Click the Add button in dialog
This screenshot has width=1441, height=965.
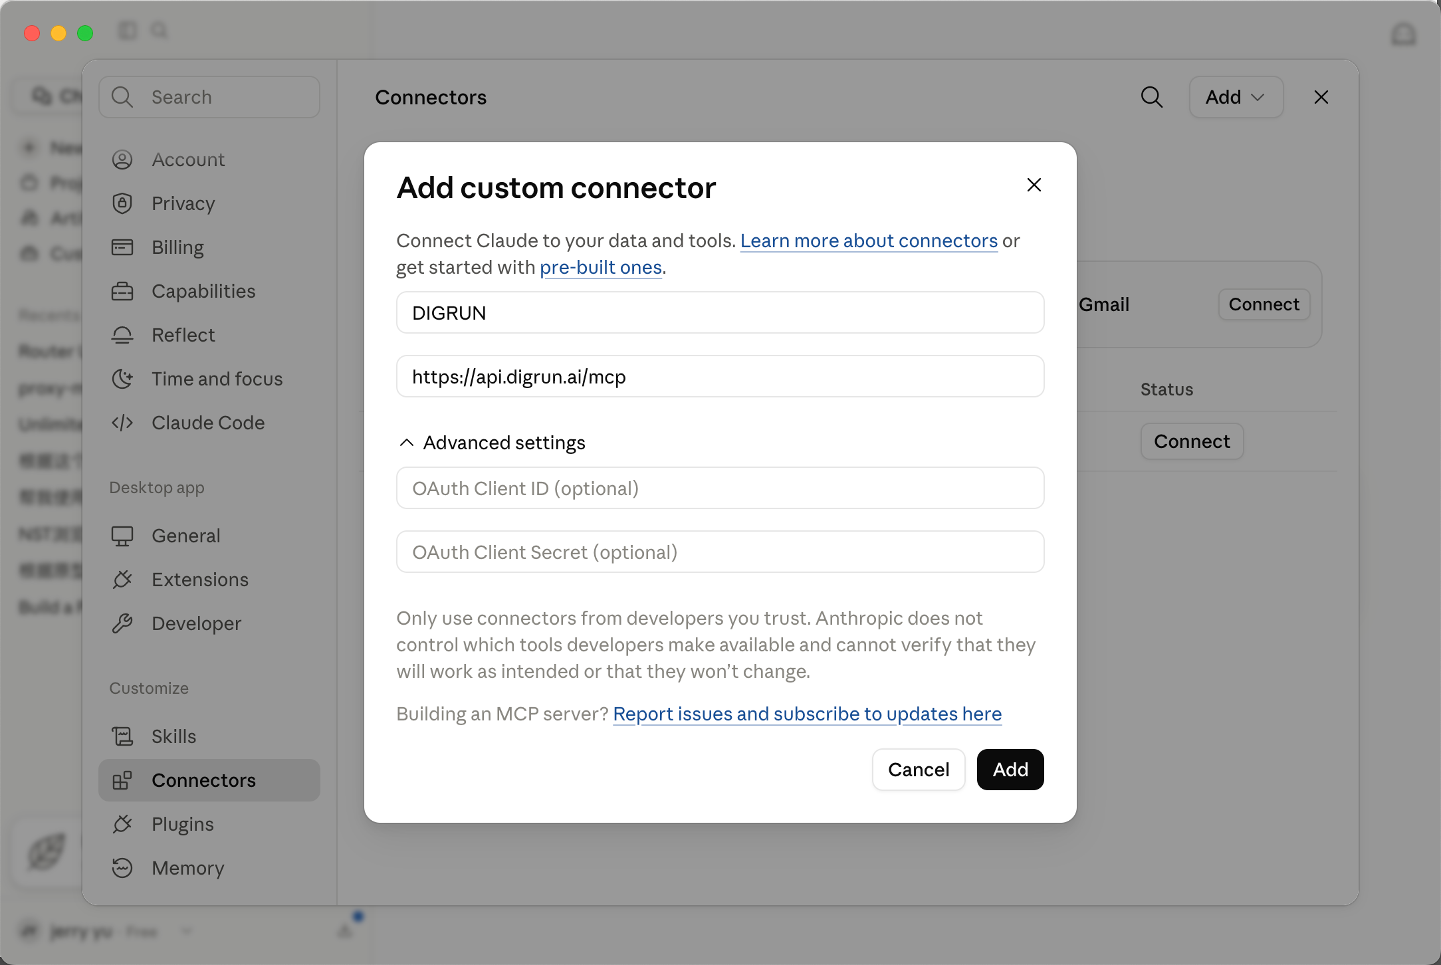(1010, 770)
